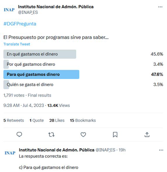Open three-dot menu on reply tweet

pyautogui.click(x=161, y=150)
